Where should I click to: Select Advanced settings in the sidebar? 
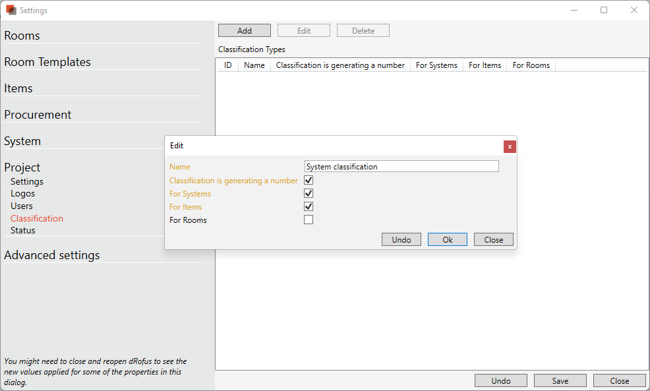51,255
